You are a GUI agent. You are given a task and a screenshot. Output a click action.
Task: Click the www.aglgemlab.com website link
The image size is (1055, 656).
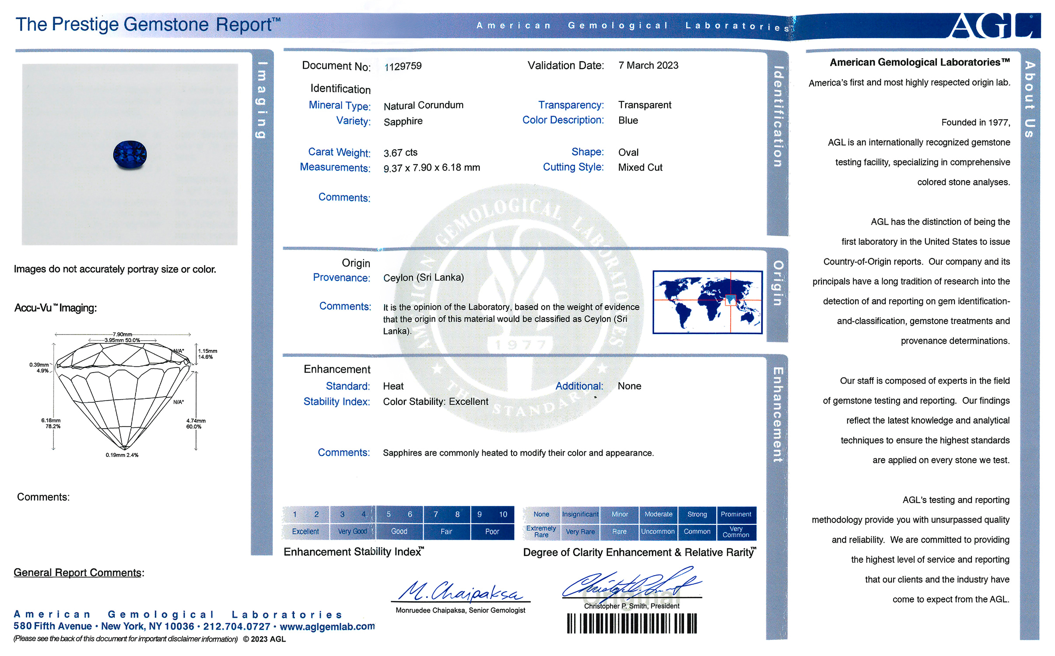(327, 626)
